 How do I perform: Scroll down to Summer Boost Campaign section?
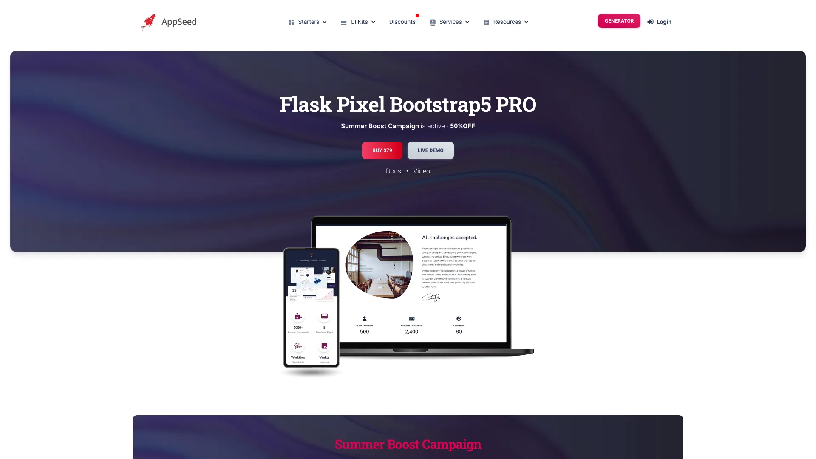coord(408,444)
